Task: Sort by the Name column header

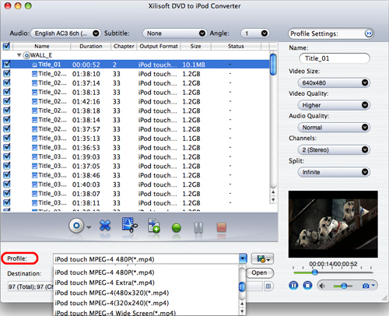Action: pyautogui.click(x=42, y=46)
